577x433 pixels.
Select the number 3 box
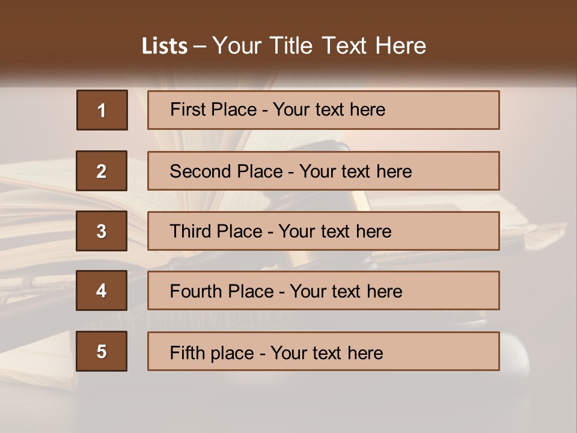[102, 231]
